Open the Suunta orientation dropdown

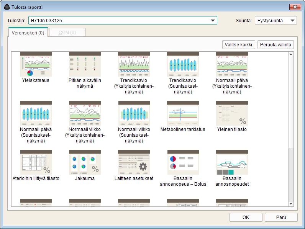click(x=275, y=20)
